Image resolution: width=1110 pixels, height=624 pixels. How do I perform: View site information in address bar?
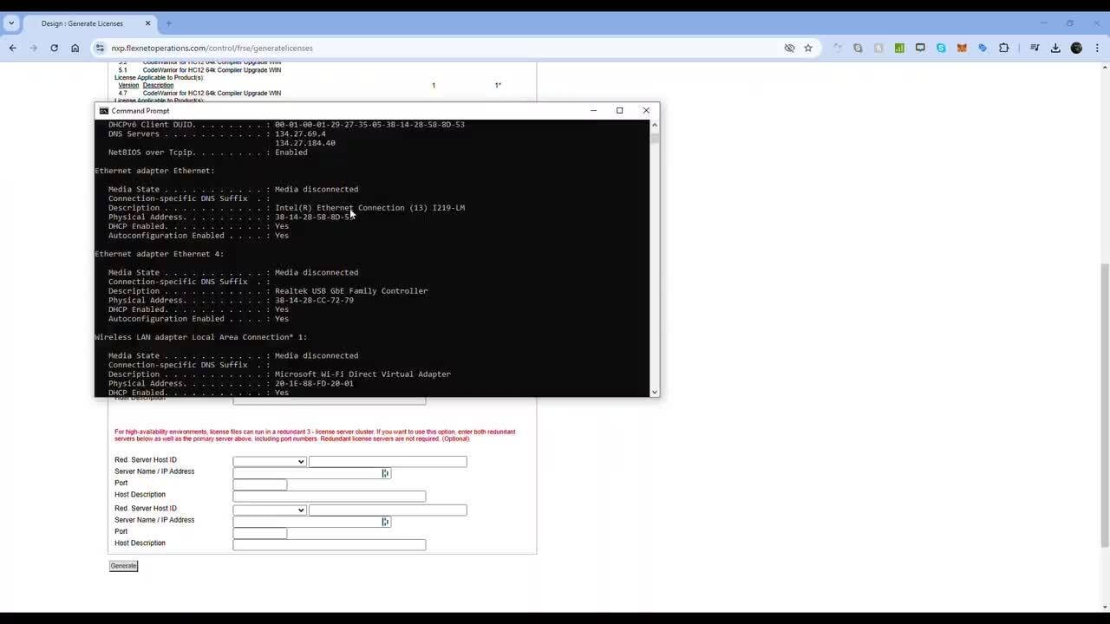pos(100,49)
